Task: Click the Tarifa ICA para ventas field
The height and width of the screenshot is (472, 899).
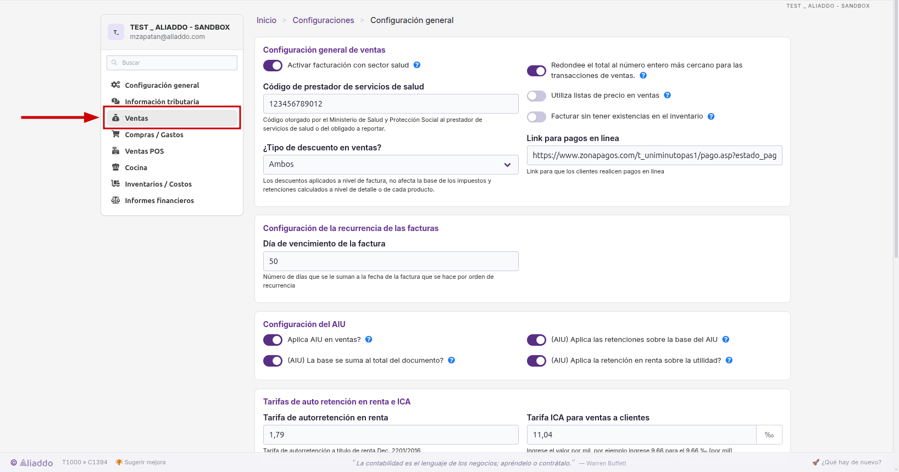Action: click(642, 435)
